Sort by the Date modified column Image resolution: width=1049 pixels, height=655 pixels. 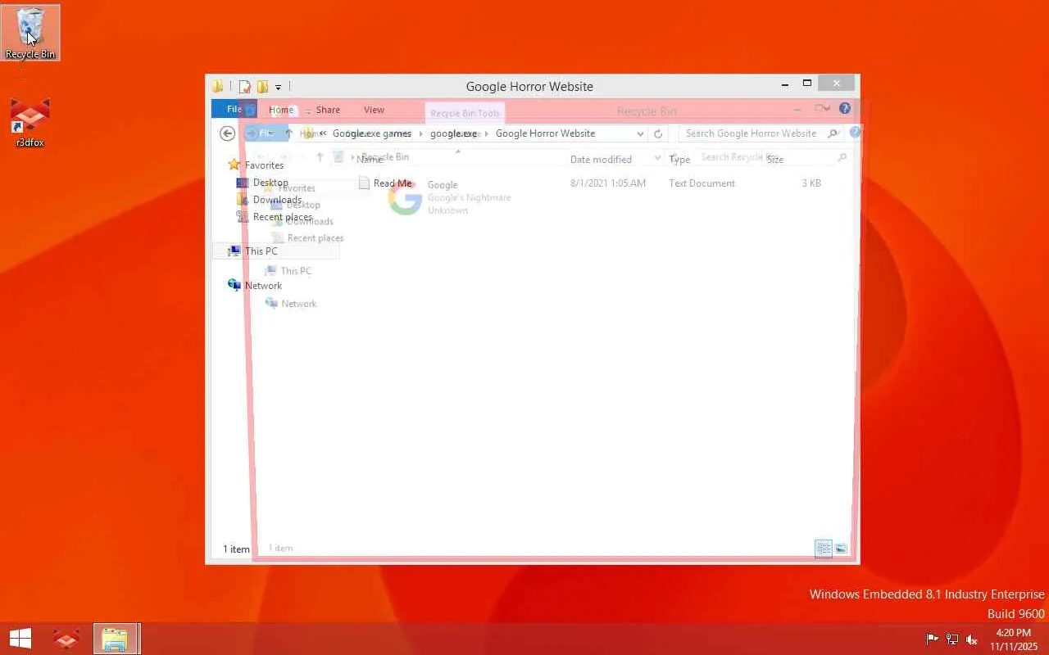pyautogui.click(x=601, y=160)
